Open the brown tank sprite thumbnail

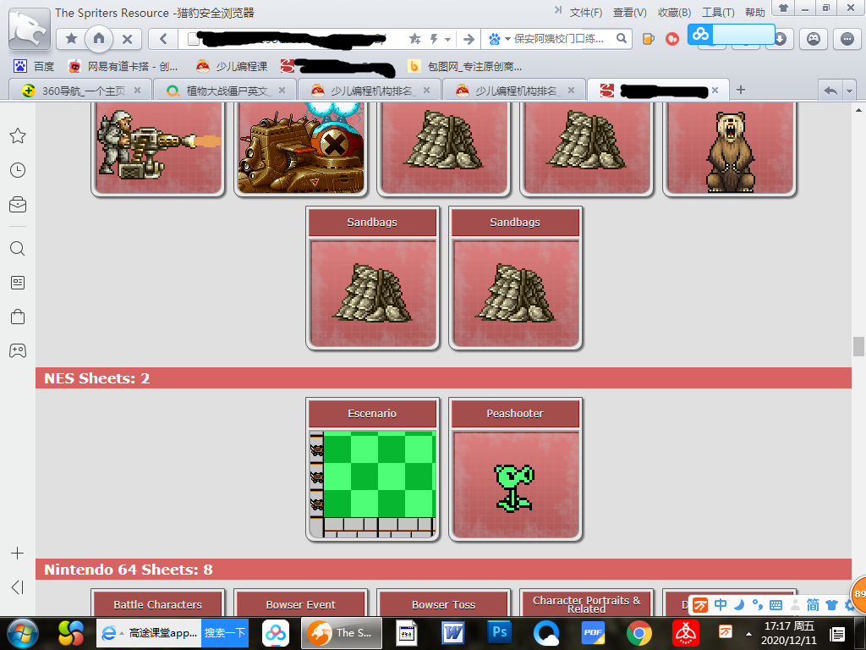(301, 148)
